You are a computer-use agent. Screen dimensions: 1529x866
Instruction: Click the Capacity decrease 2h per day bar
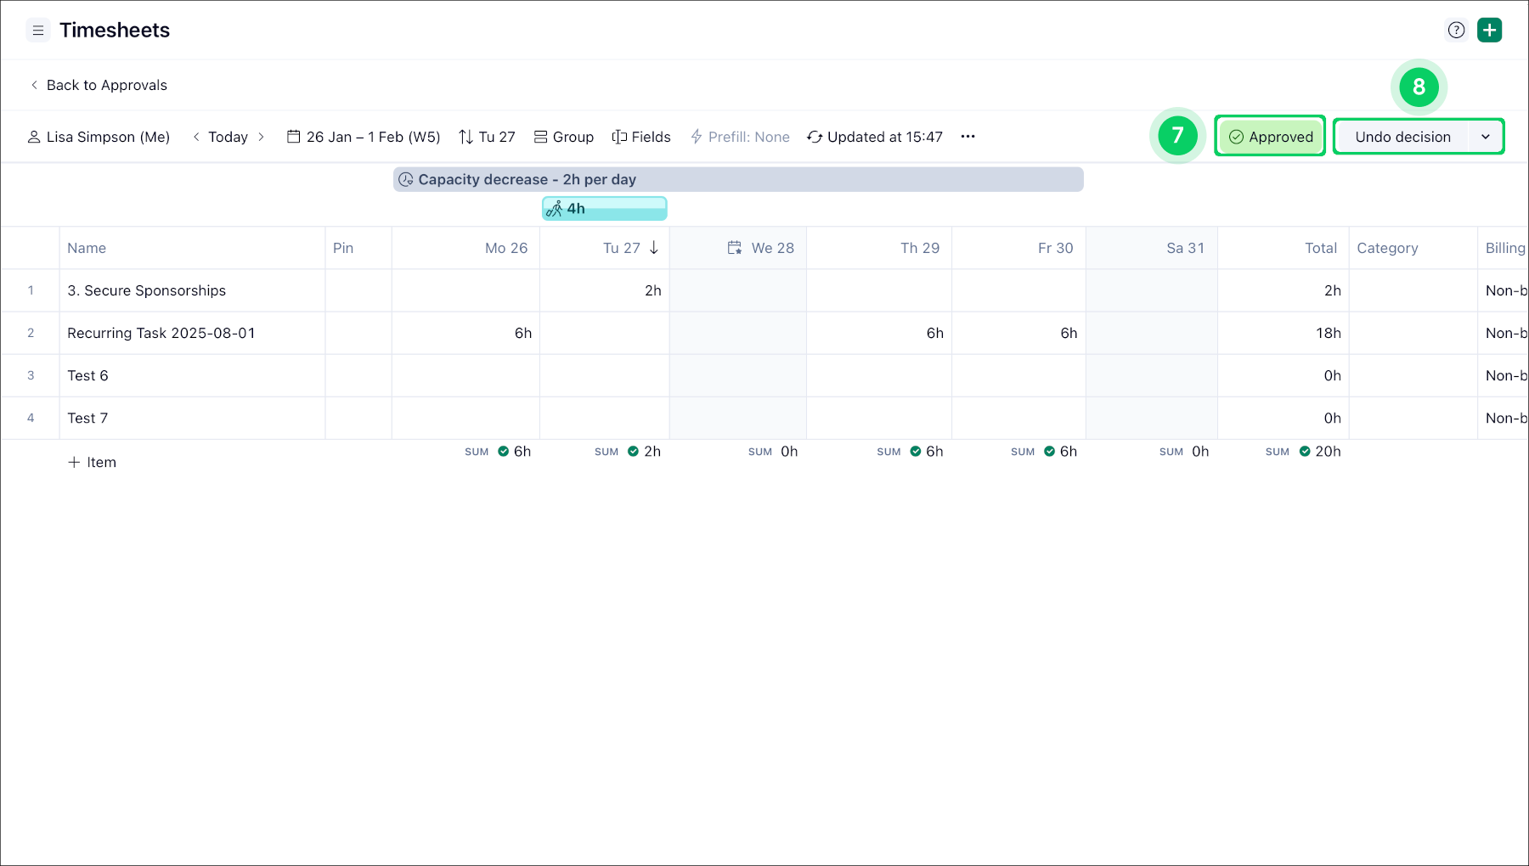point(737,179)
